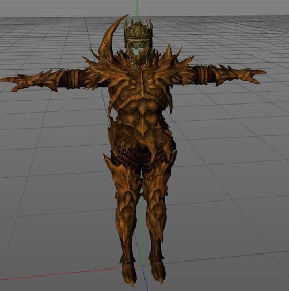Click the armored boot at screen right
289x291 pixels.
click(x=157, y=271)
